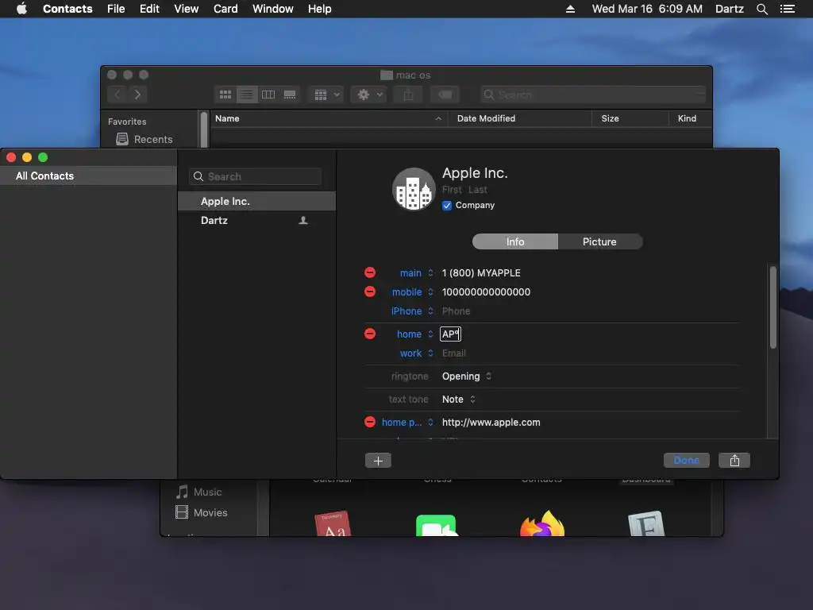Switch to the Picture tab
813x610 pixels.
pos(600,241)
